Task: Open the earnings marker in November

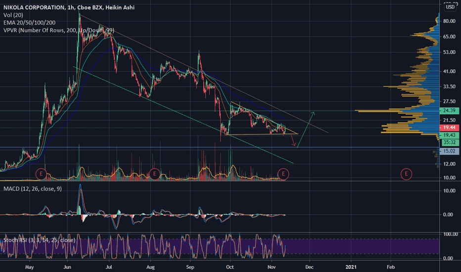Action: pos(283,174)
